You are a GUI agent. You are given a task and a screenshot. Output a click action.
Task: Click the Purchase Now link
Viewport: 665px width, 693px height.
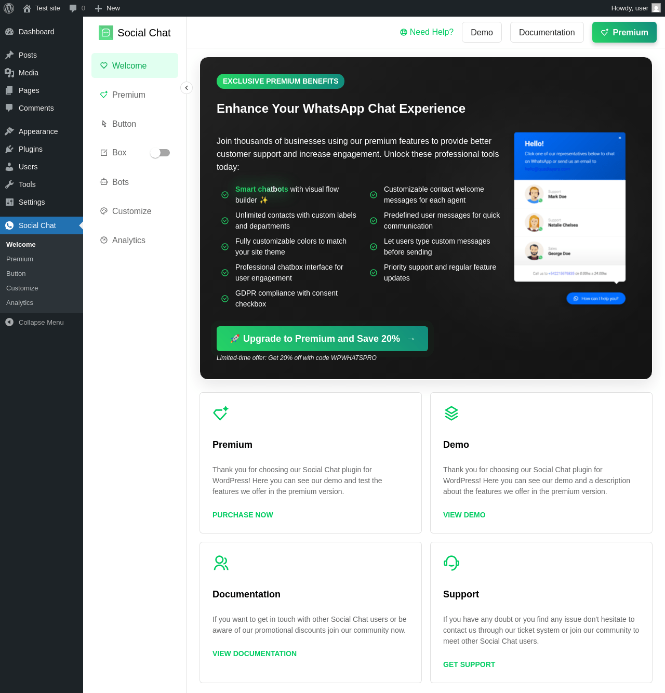tap(243, 515)
